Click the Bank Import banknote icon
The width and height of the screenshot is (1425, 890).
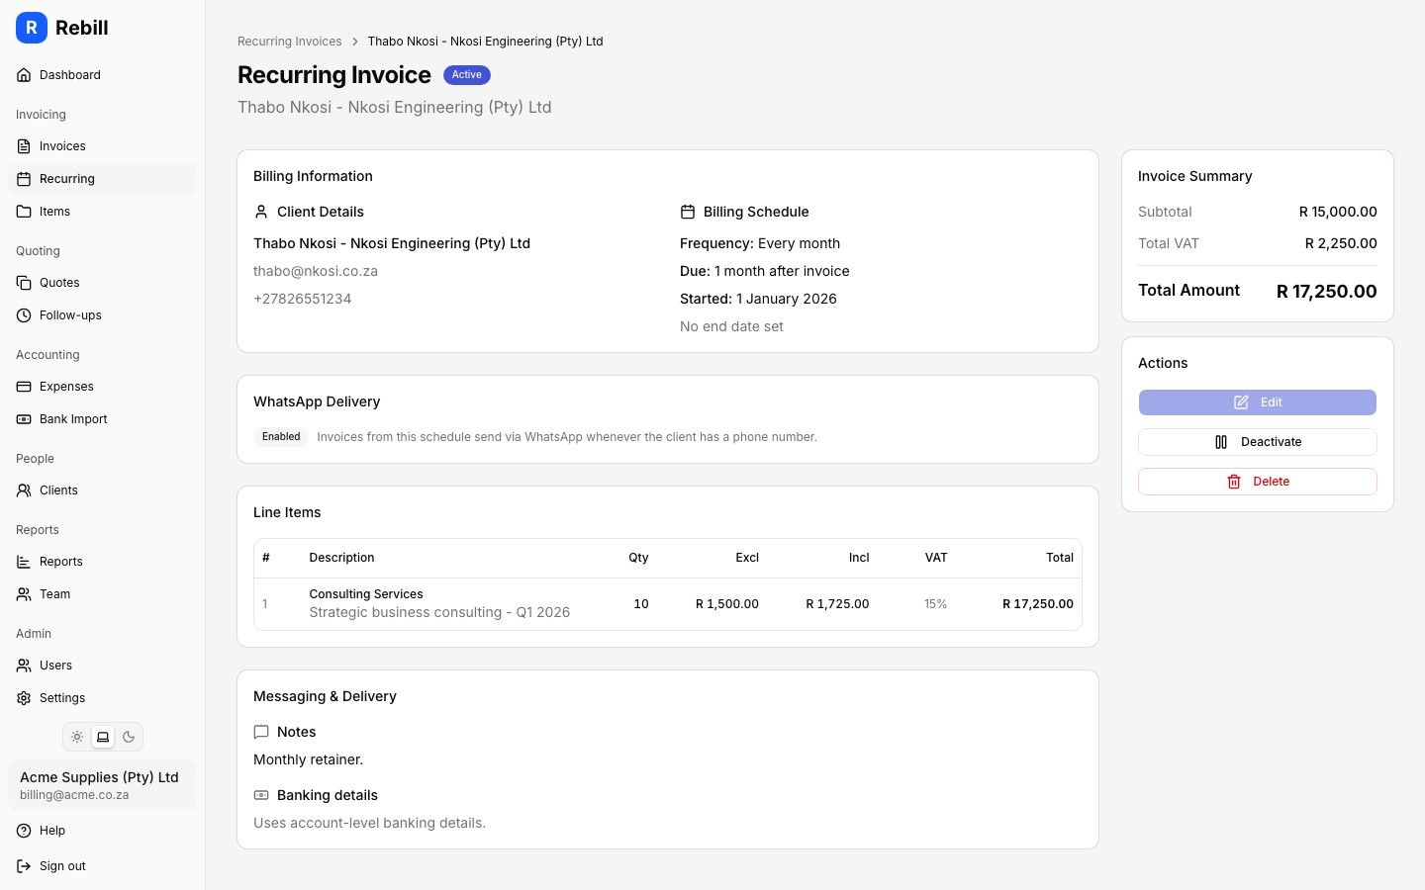point(24,419)
